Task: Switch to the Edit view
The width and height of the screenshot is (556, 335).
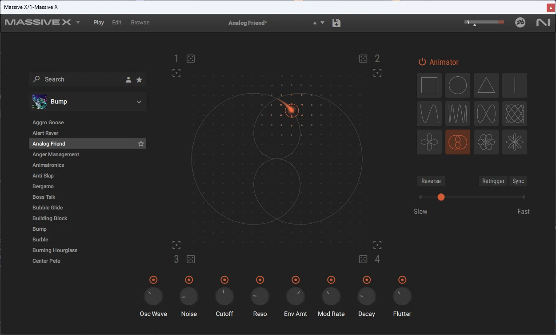Action: pyautogui.click(x=116, y=22)
